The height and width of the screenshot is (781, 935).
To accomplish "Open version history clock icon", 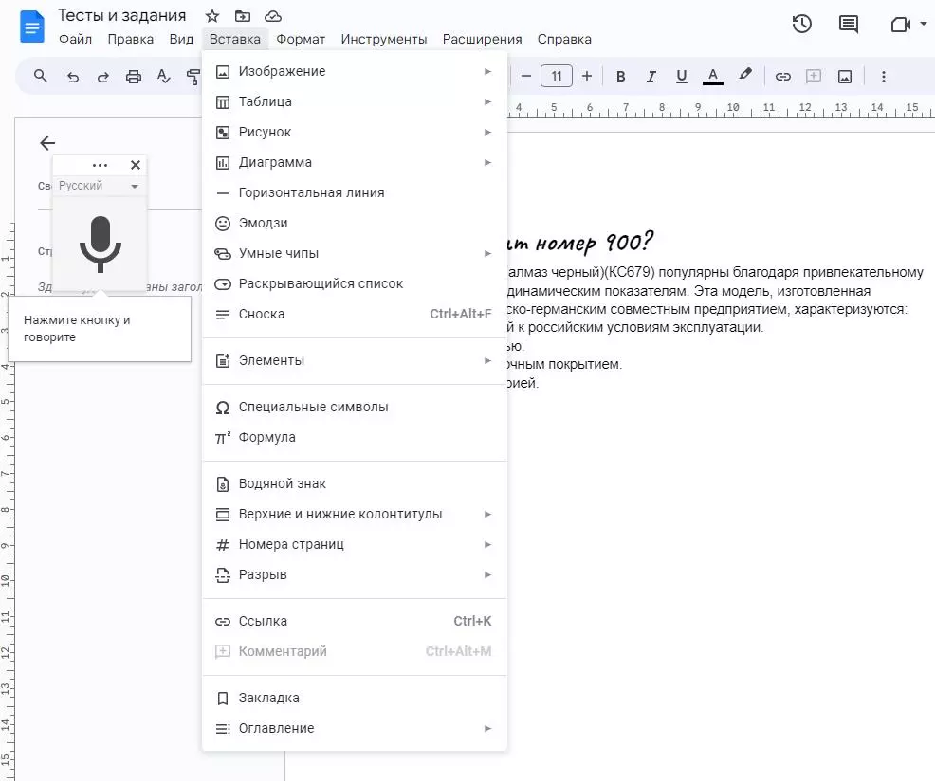I will click(802, 24).
